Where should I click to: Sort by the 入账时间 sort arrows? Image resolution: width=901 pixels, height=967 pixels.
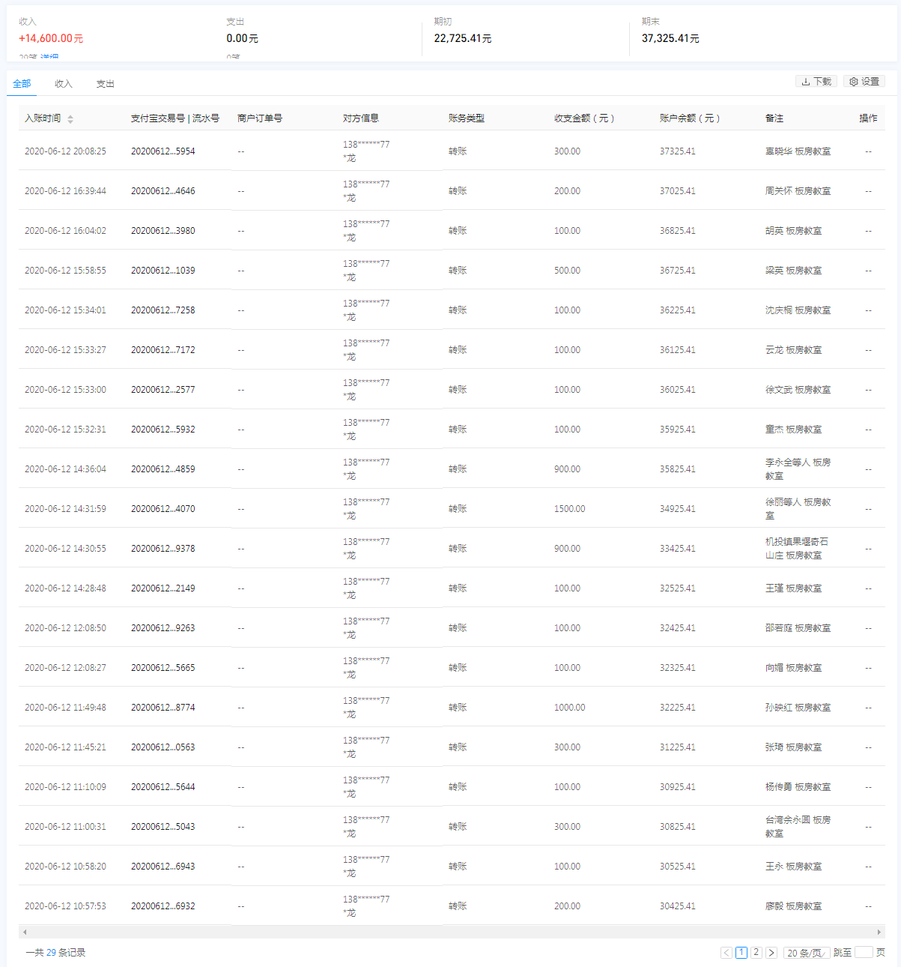click(70, 119)
